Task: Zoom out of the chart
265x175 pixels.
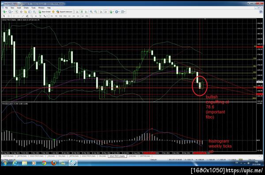Action: coord(96,12)
